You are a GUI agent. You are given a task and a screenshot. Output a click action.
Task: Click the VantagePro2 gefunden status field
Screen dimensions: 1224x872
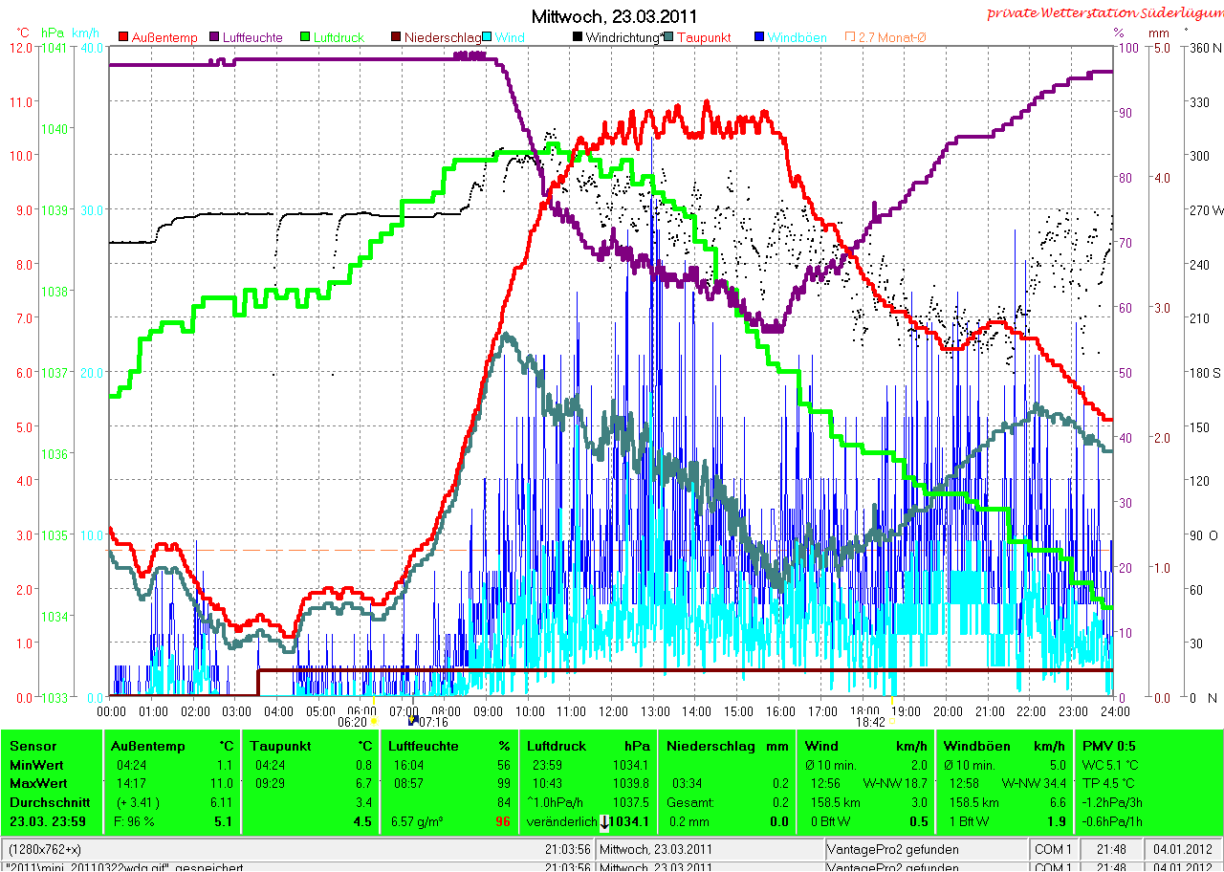[926, 849]
